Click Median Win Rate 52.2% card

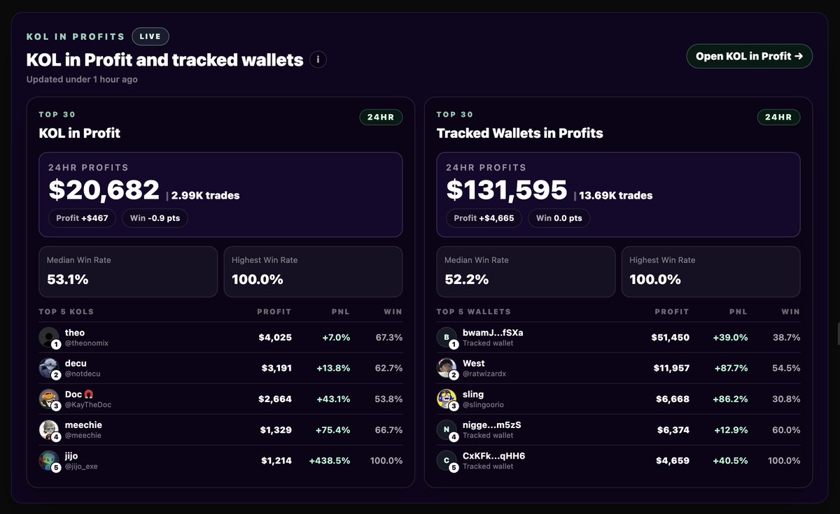tap(526, 271)
